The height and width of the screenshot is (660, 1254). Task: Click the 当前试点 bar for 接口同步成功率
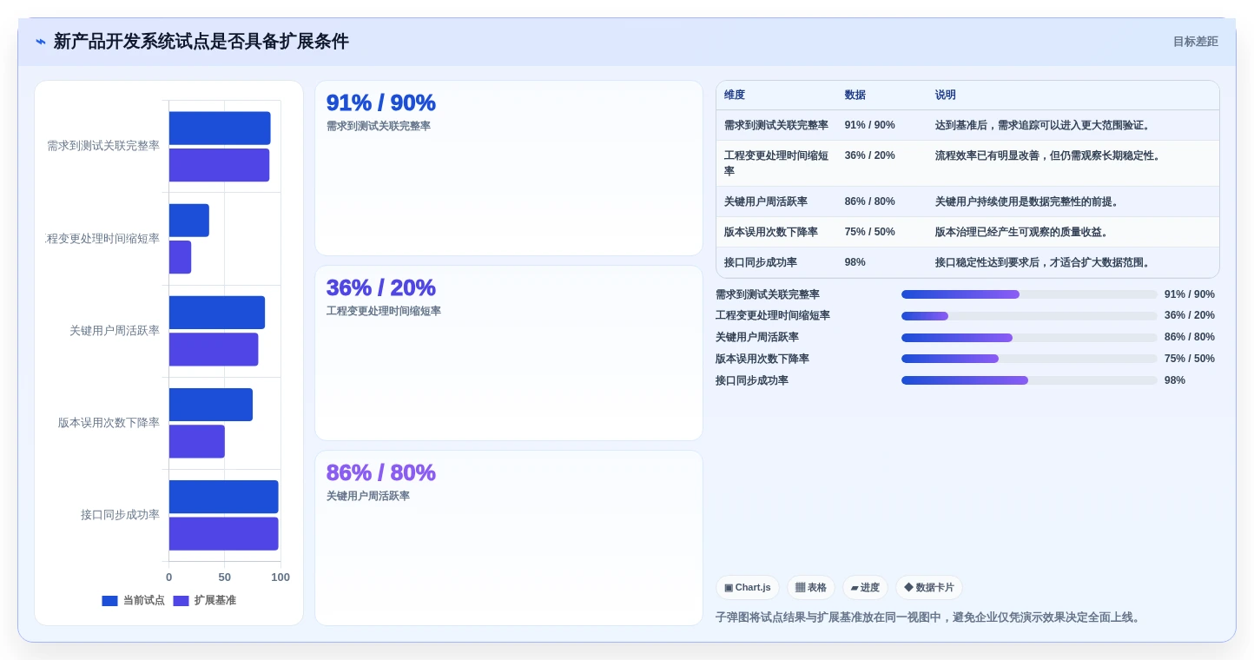point(224,497)
